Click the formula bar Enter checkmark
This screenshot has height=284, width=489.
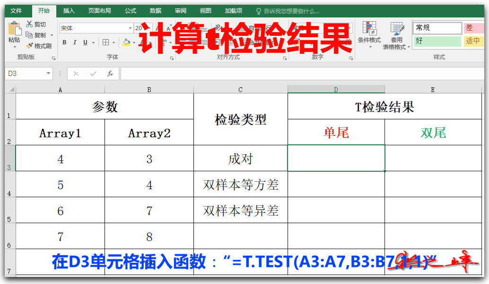click(93, 74)
